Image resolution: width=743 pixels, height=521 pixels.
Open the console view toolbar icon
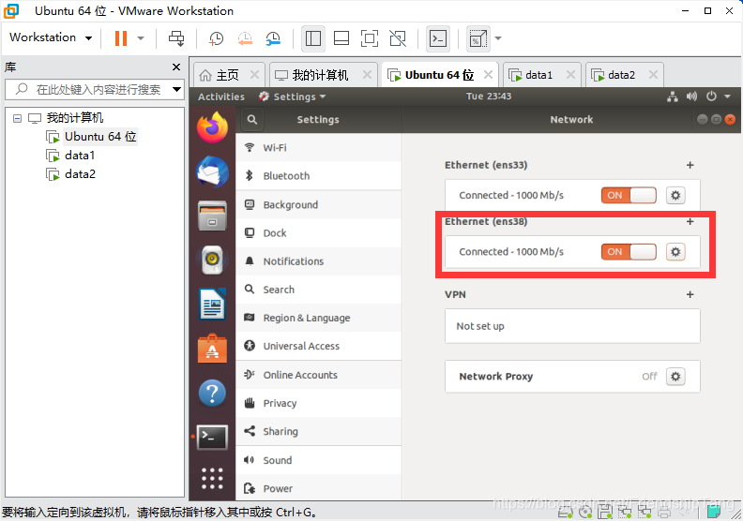(x=438, y=38)
